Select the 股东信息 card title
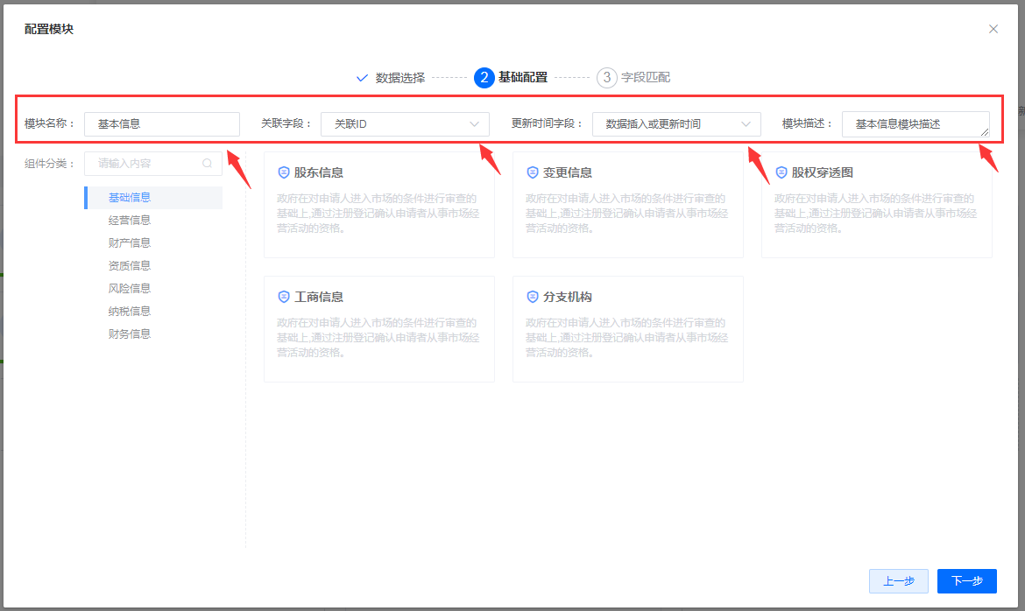The image size is (1025, 611). click(318, 172)
